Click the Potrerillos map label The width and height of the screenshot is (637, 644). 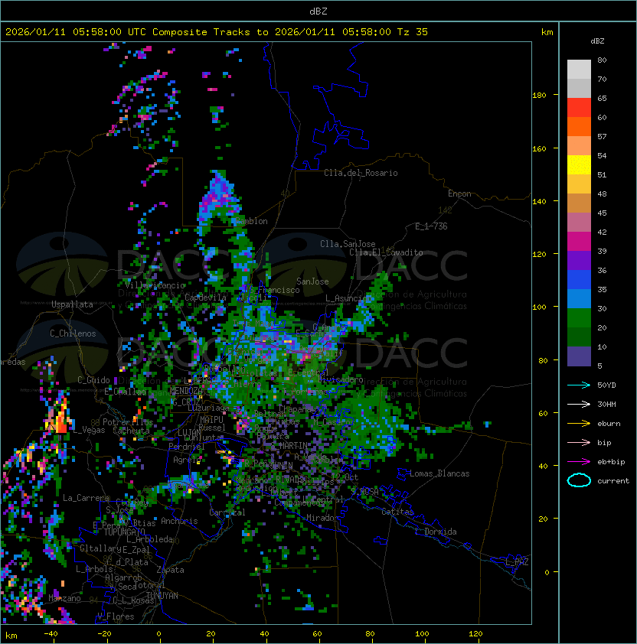coord(128,422)
